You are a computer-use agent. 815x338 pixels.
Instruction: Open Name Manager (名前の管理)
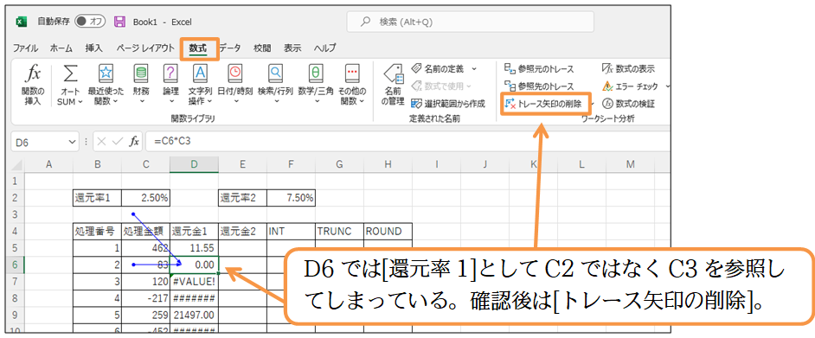click(394, 86)
